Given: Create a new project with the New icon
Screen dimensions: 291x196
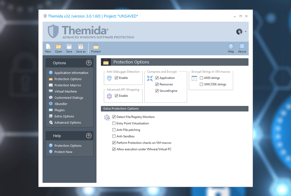Looking at the screenshot, I should coord(48,48).
